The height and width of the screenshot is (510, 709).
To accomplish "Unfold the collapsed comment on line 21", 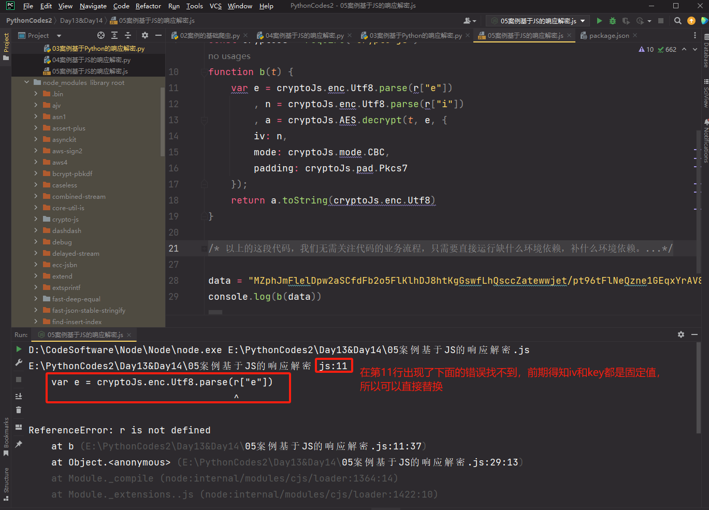I will [x=204, y=249].
